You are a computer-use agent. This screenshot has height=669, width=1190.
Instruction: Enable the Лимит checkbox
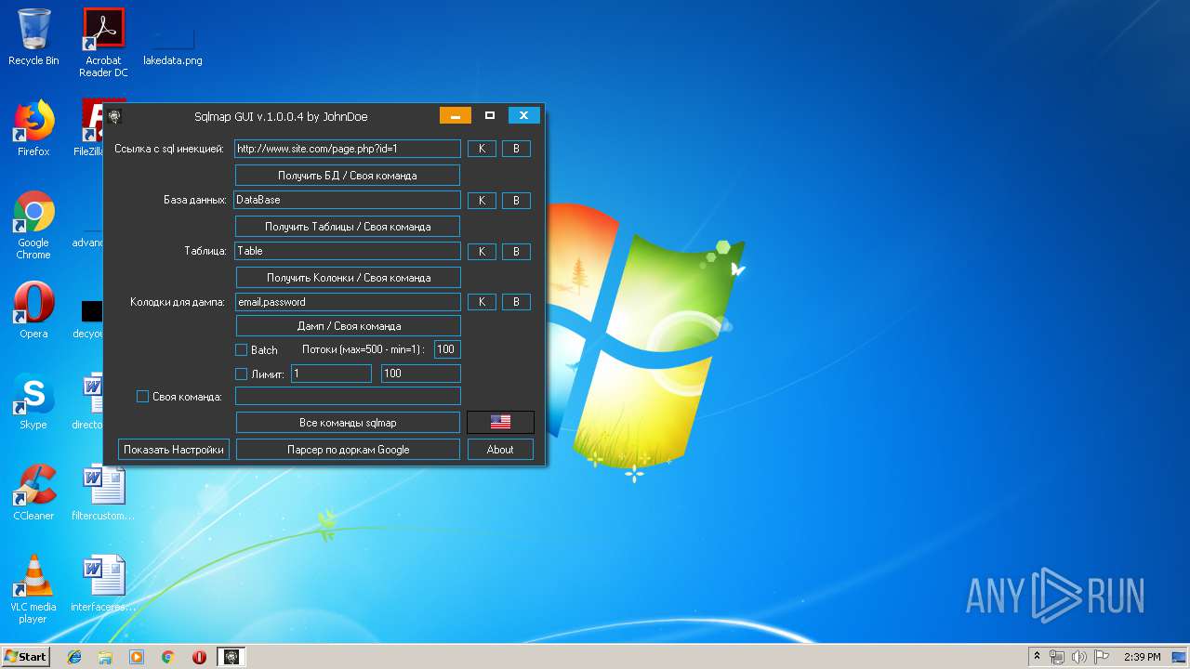coord(241,374)
